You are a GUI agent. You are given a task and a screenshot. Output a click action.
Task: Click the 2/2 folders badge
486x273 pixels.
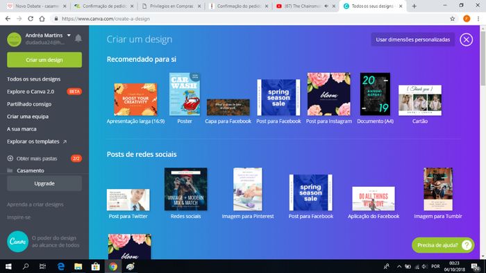76,158
